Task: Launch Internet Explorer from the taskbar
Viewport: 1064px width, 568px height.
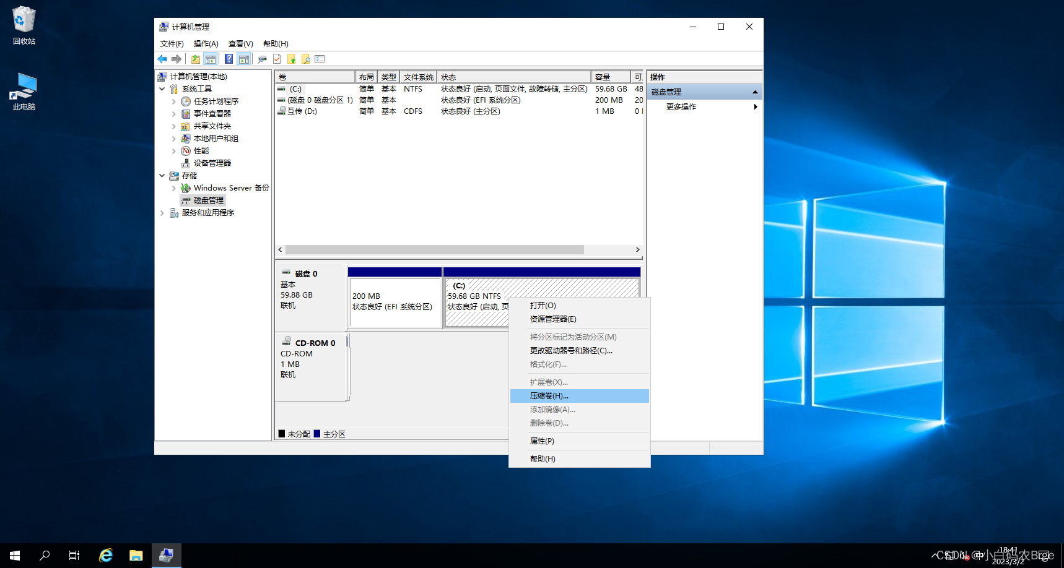Action: click(106, 556)
